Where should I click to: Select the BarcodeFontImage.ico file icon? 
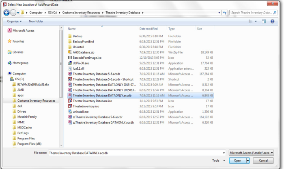coord(70,58)
